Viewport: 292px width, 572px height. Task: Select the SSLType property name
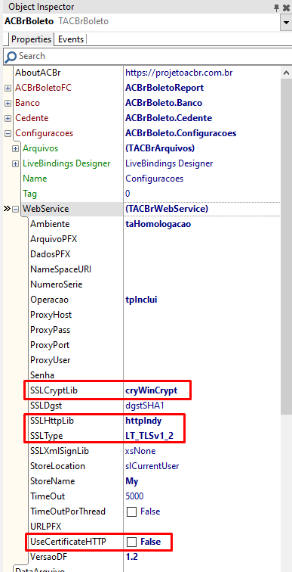47,436
